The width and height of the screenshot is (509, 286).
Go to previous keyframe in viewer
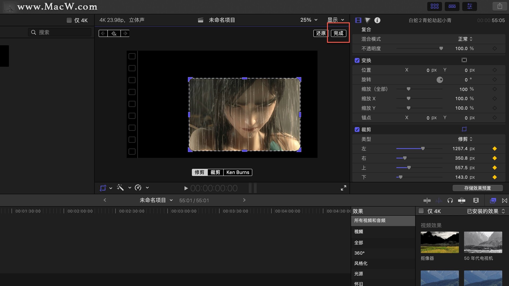[x=103, y=33]
